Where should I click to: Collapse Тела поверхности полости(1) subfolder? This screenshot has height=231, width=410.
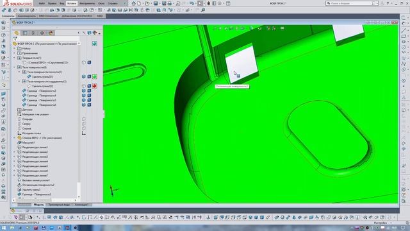[x=19, y=72]
